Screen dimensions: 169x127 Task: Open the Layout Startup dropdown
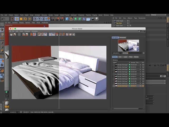[158, 15]
